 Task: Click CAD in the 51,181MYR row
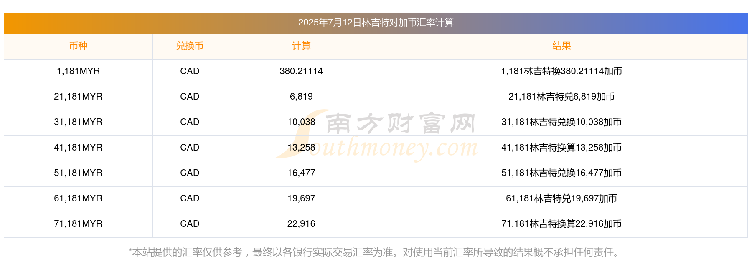pos(190,173)
